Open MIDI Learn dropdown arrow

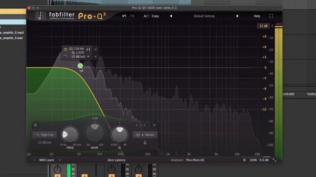(x=60, y=160)
